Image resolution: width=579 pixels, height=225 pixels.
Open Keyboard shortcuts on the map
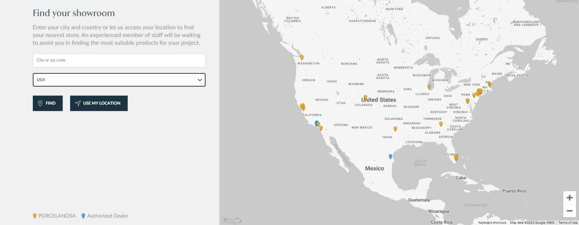[492, 223]
